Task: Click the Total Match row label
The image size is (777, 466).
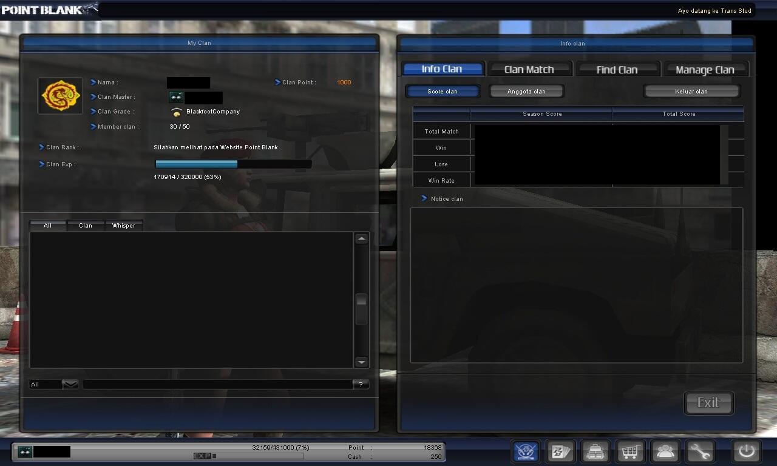Action: tap(441, 131)
